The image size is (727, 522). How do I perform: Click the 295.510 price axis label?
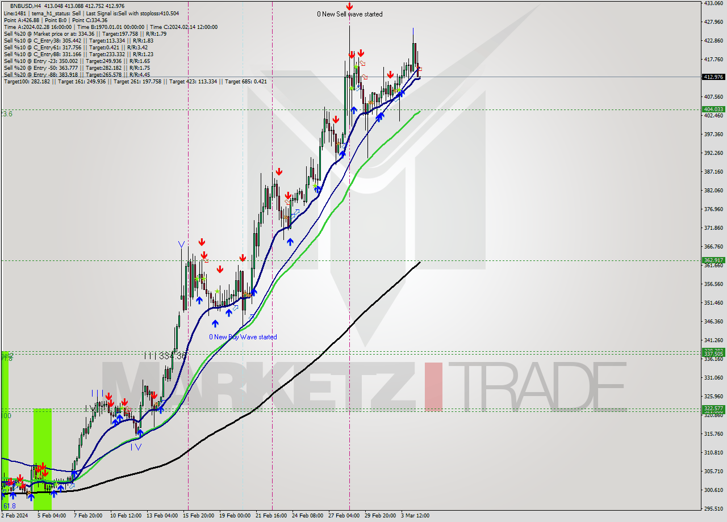(x=713, y=508)
